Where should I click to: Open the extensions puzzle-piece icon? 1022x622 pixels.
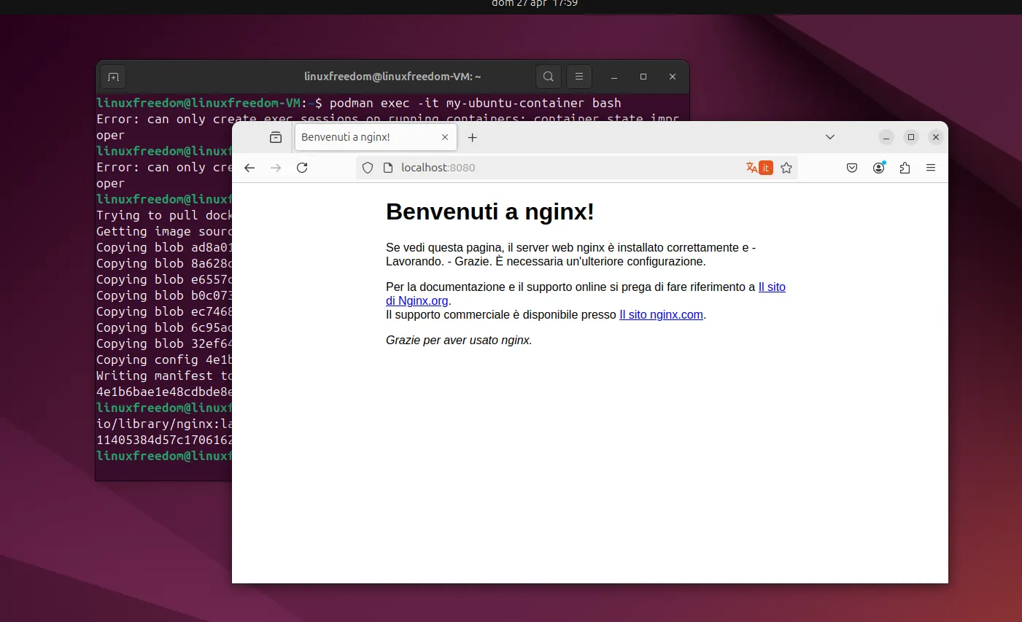point(905,167)
